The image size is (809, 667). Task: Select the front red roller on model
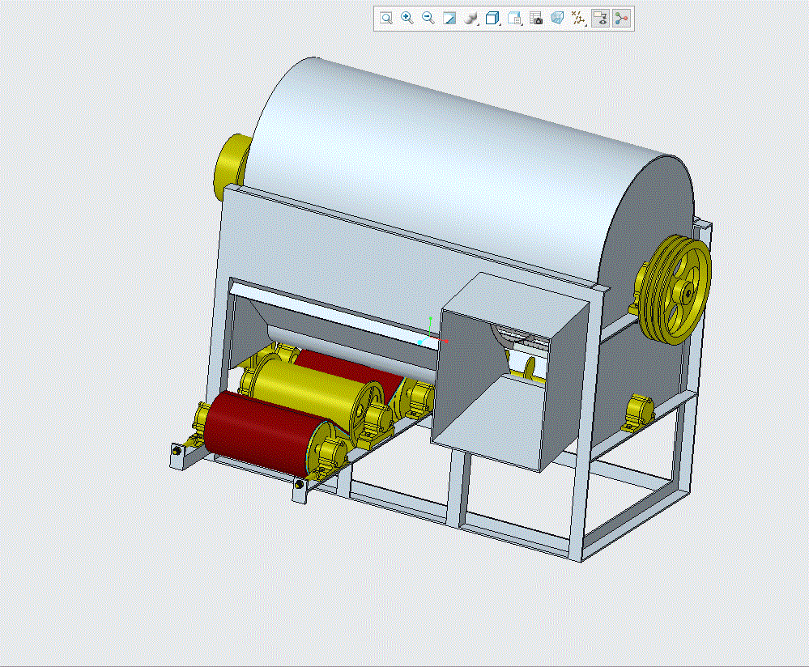[x=263, y=433]
